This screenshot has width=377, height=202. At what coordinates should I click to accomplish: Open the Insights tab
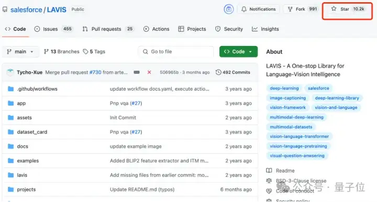pos(265,29)
